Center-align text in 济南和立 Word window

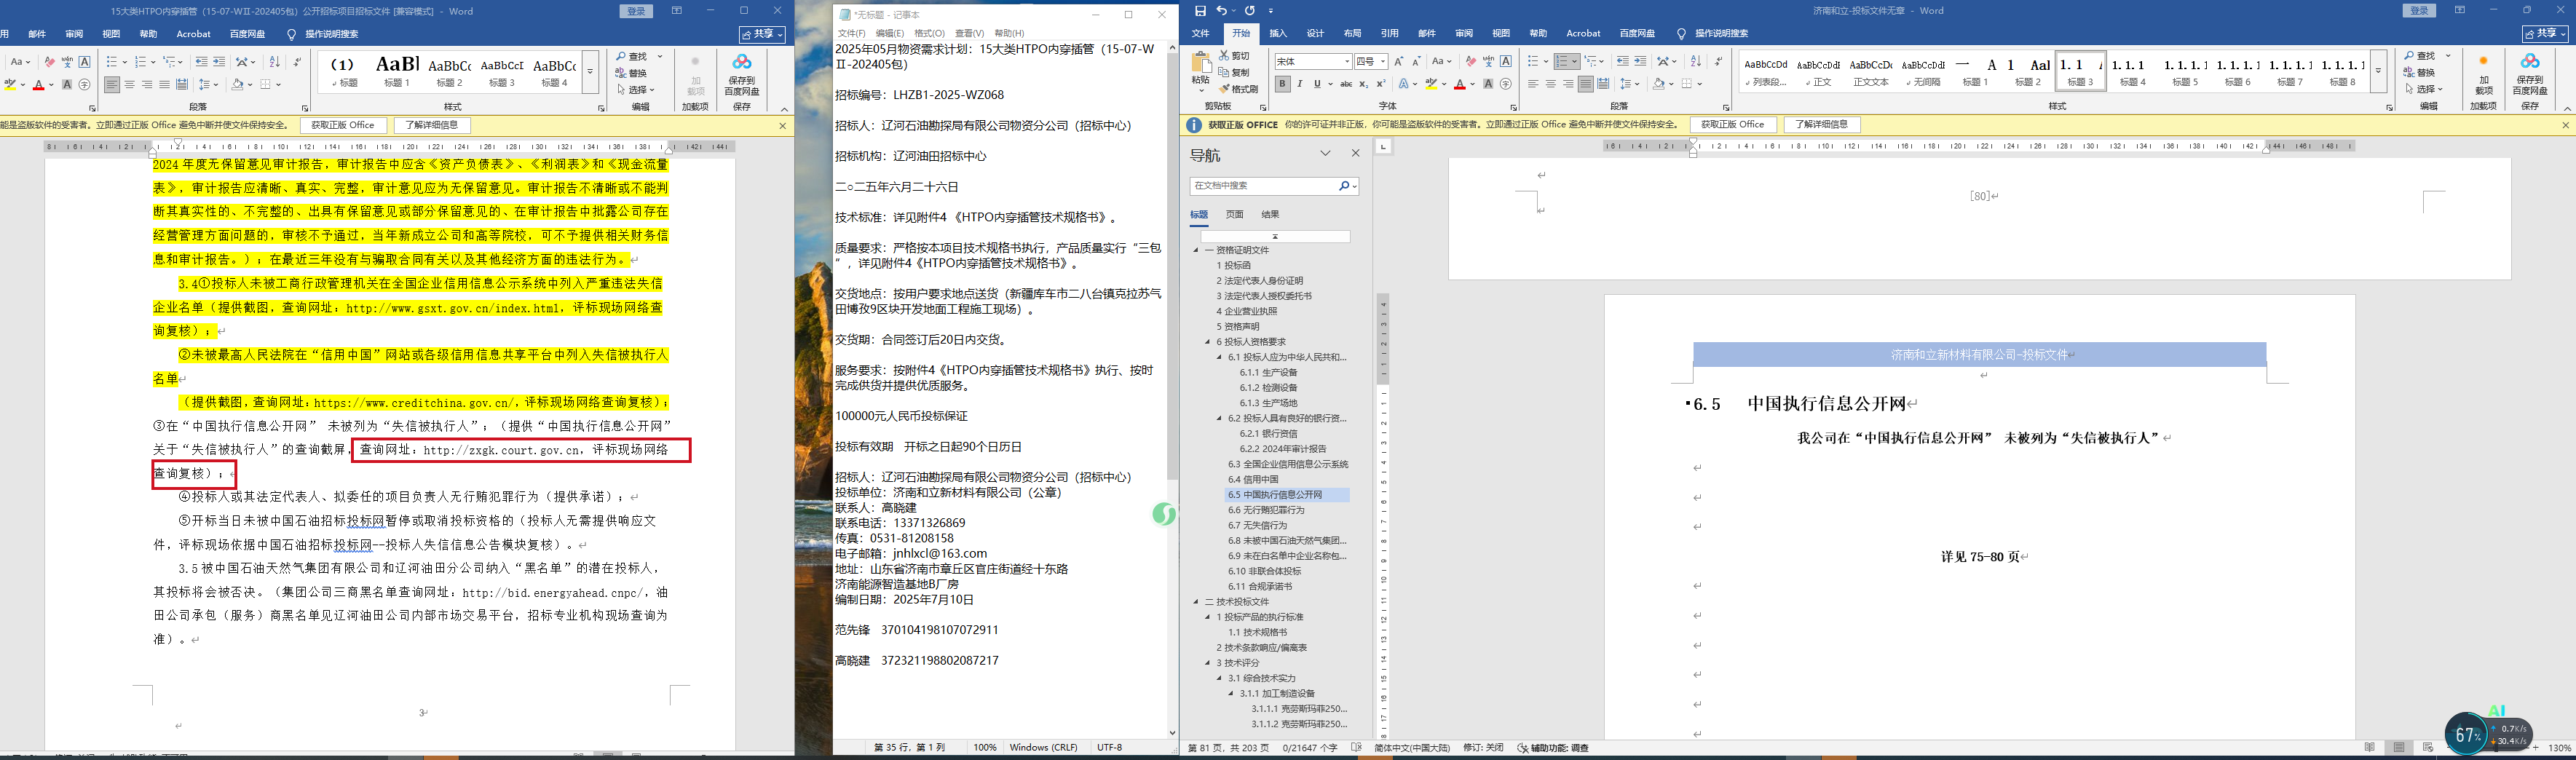[x=1551, y=84]
